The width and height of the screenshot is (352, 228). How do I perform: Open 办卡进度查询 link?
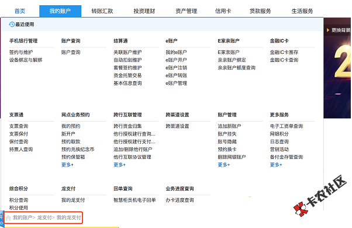(x=180, y=200)
